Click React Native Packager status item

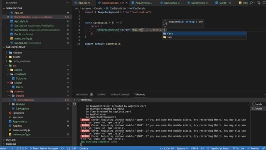point(44,148)
